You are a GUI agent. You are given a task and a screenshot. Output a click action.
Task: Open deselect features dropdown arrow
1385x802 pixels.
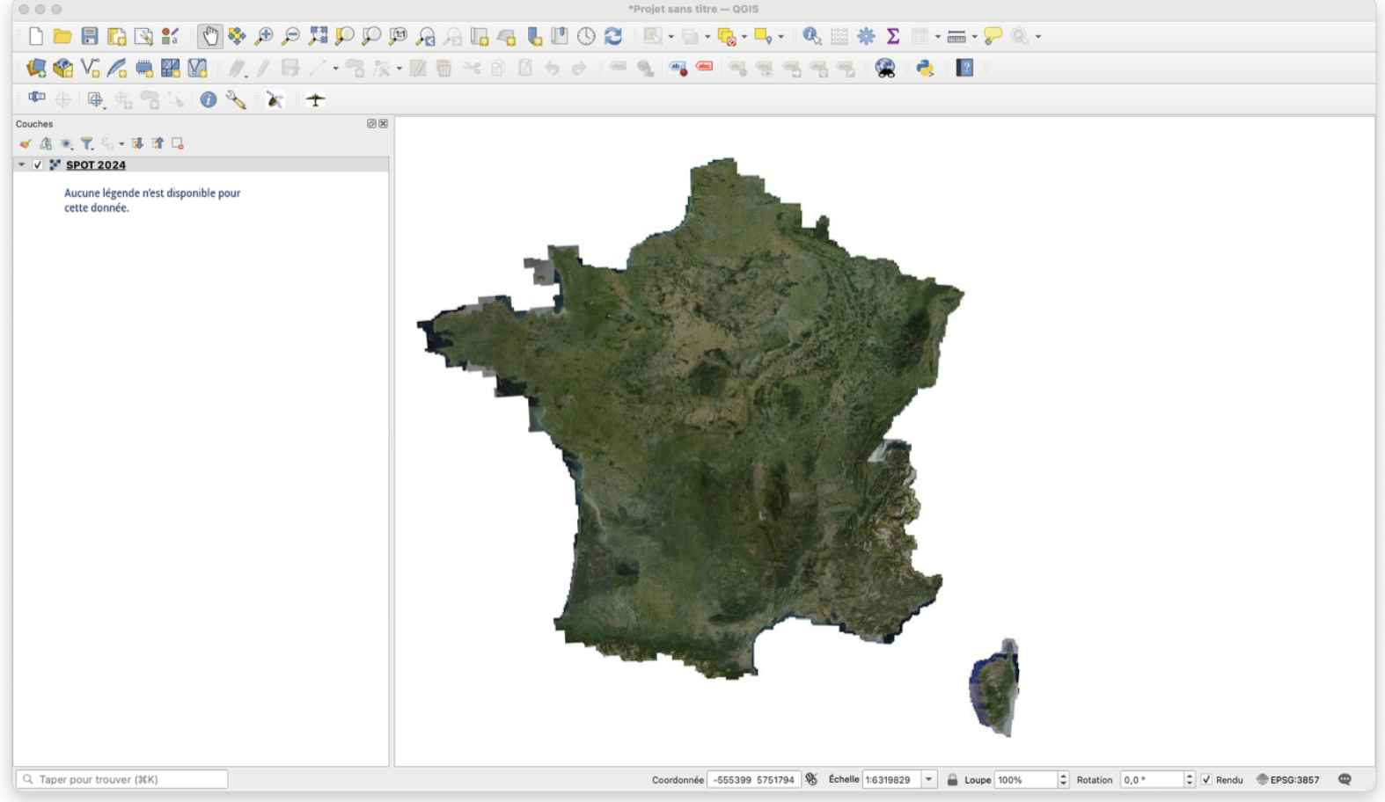[x=744, y=37]
